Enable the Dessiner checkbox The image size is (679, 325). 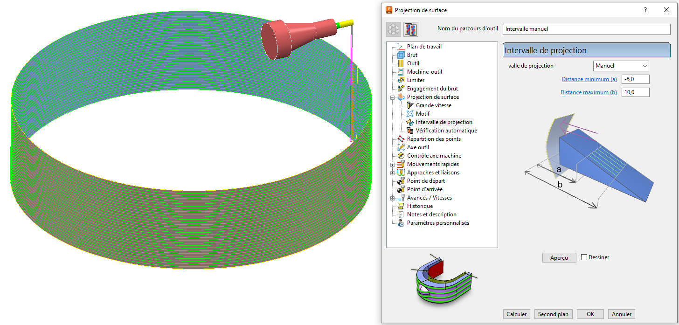584,257
